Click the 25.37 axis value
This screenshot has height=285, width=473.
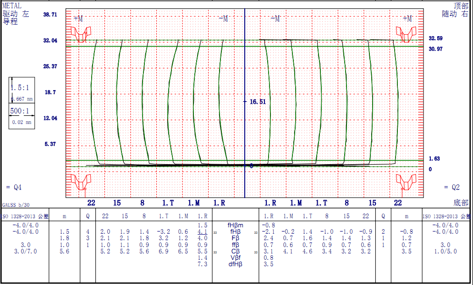pos(50,66)
